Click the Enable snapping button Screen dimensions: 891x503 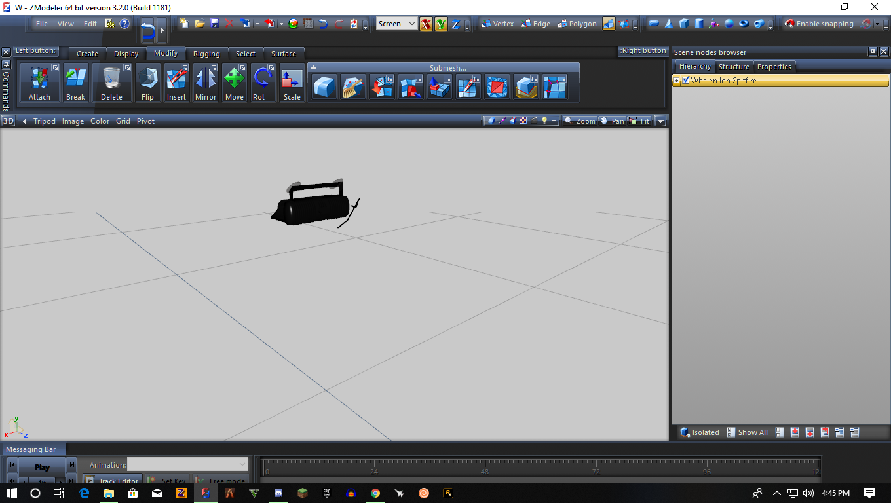(819, 24)
